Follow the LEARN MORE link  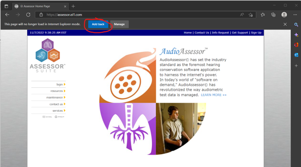point(214,95)
